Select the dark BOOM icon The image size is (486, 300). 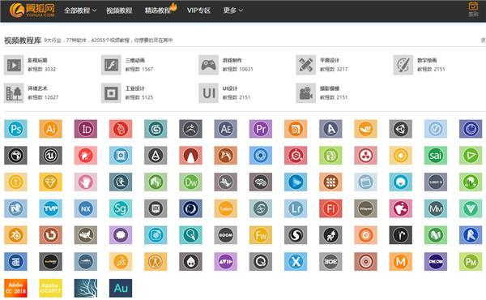tap(226, 235)
